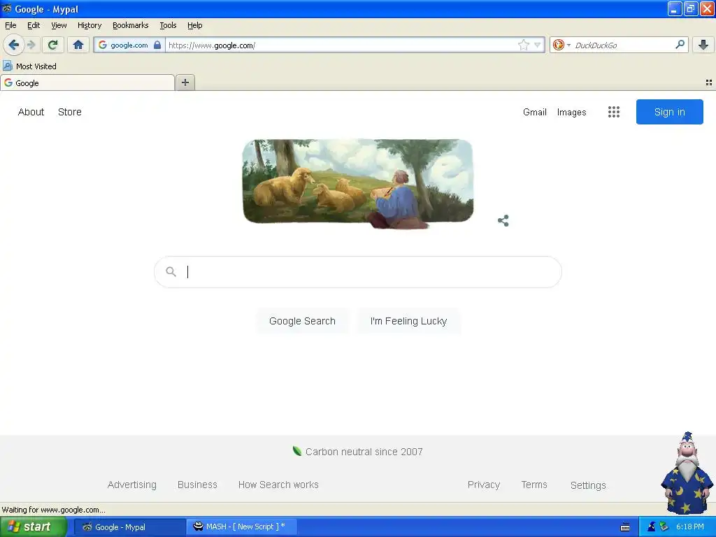Open DuckDuckGo search engine selector

tap(561, 45)
